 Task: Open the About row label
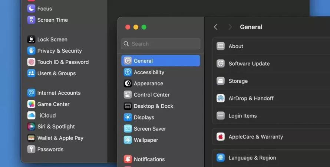click(236, 46)
